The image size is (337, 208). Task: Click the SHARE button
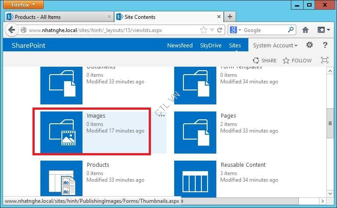(x=265, y=61)
